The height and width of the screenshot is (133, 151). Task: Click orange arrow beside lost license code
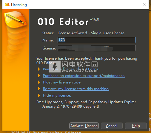pos(39,82)
